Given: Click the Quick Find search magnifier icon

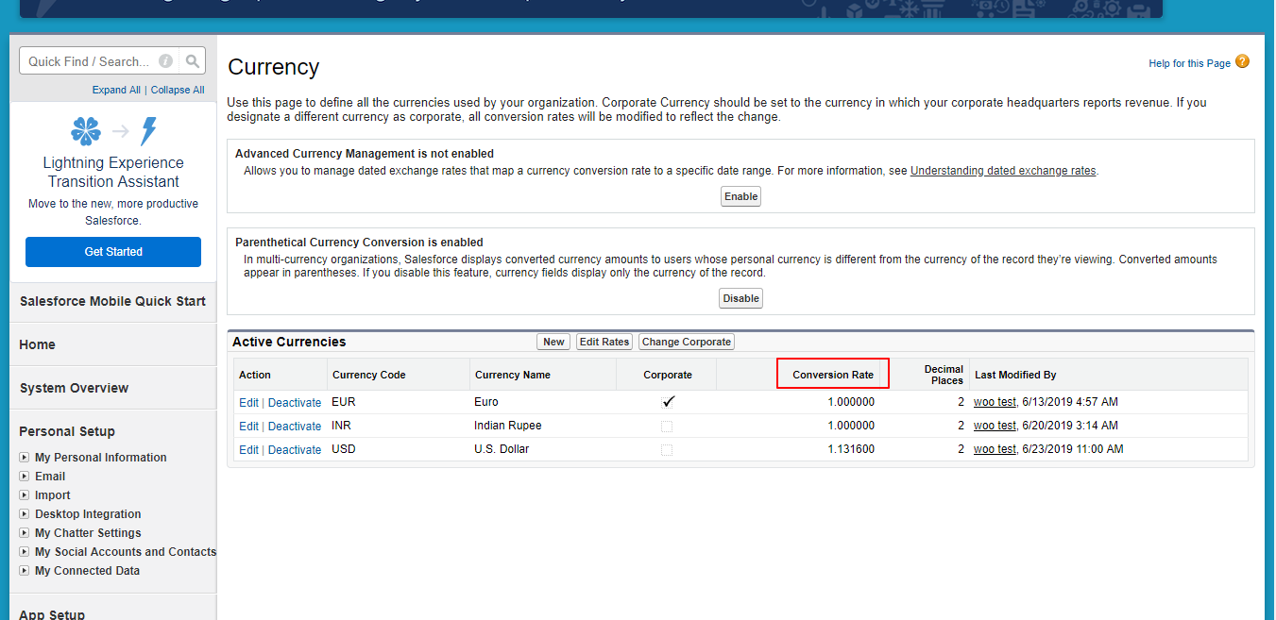Looking at the screenshot, I should click(193, 61).
